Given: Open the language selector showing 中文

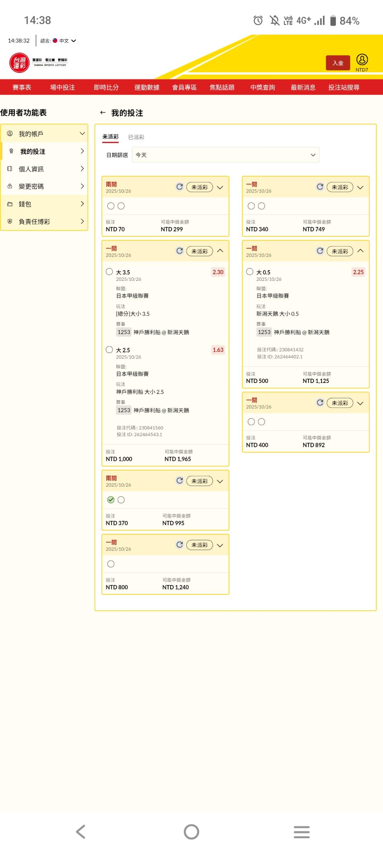Looking at the screenshot, I should (x=64, y=41).
